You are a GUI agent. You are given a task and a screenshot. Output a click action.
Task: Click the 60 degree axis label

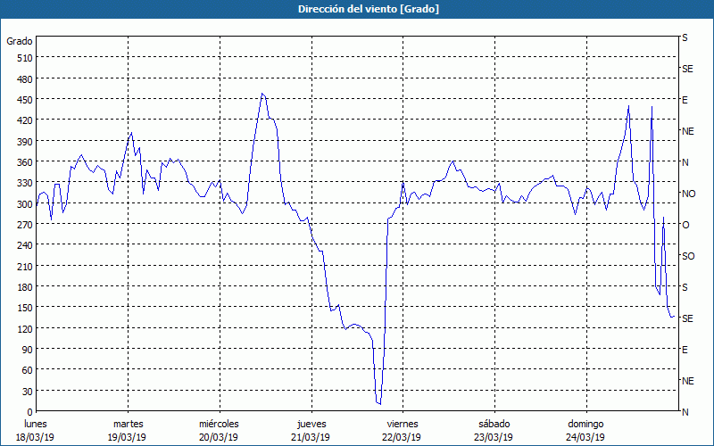[28, 370]
